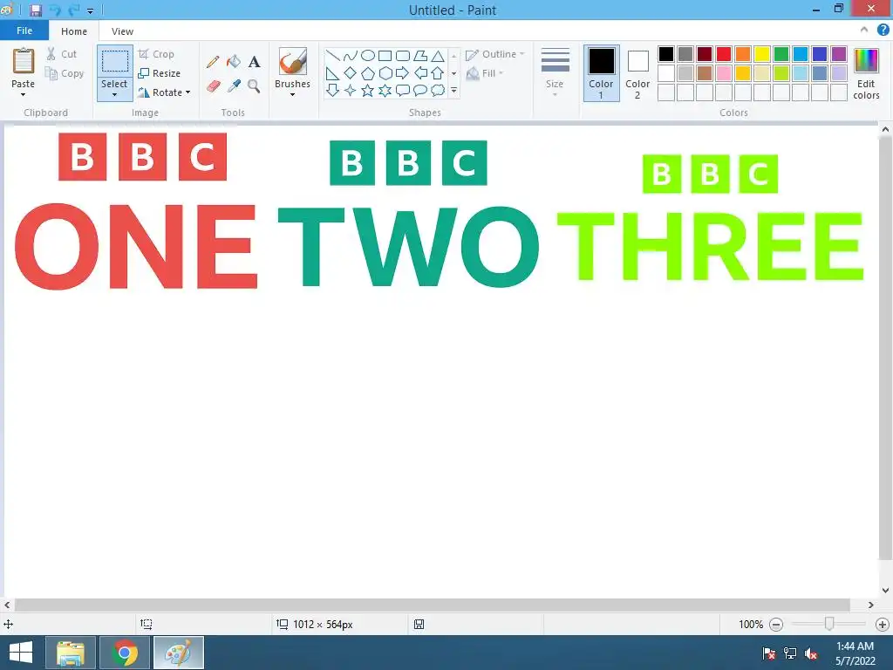Choose the Five-point star shape

coord(368,90)
